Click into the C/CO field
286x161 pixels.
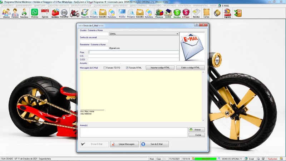click(x=133, y=59)
